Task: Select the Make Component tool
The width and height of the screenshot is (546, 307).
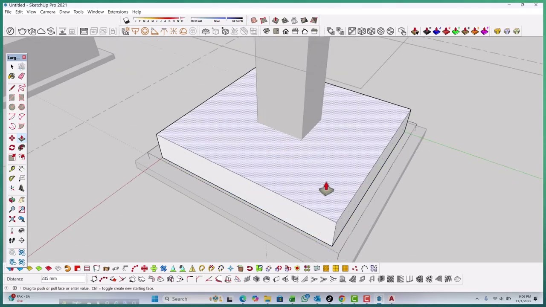Action: click(21, 67)
